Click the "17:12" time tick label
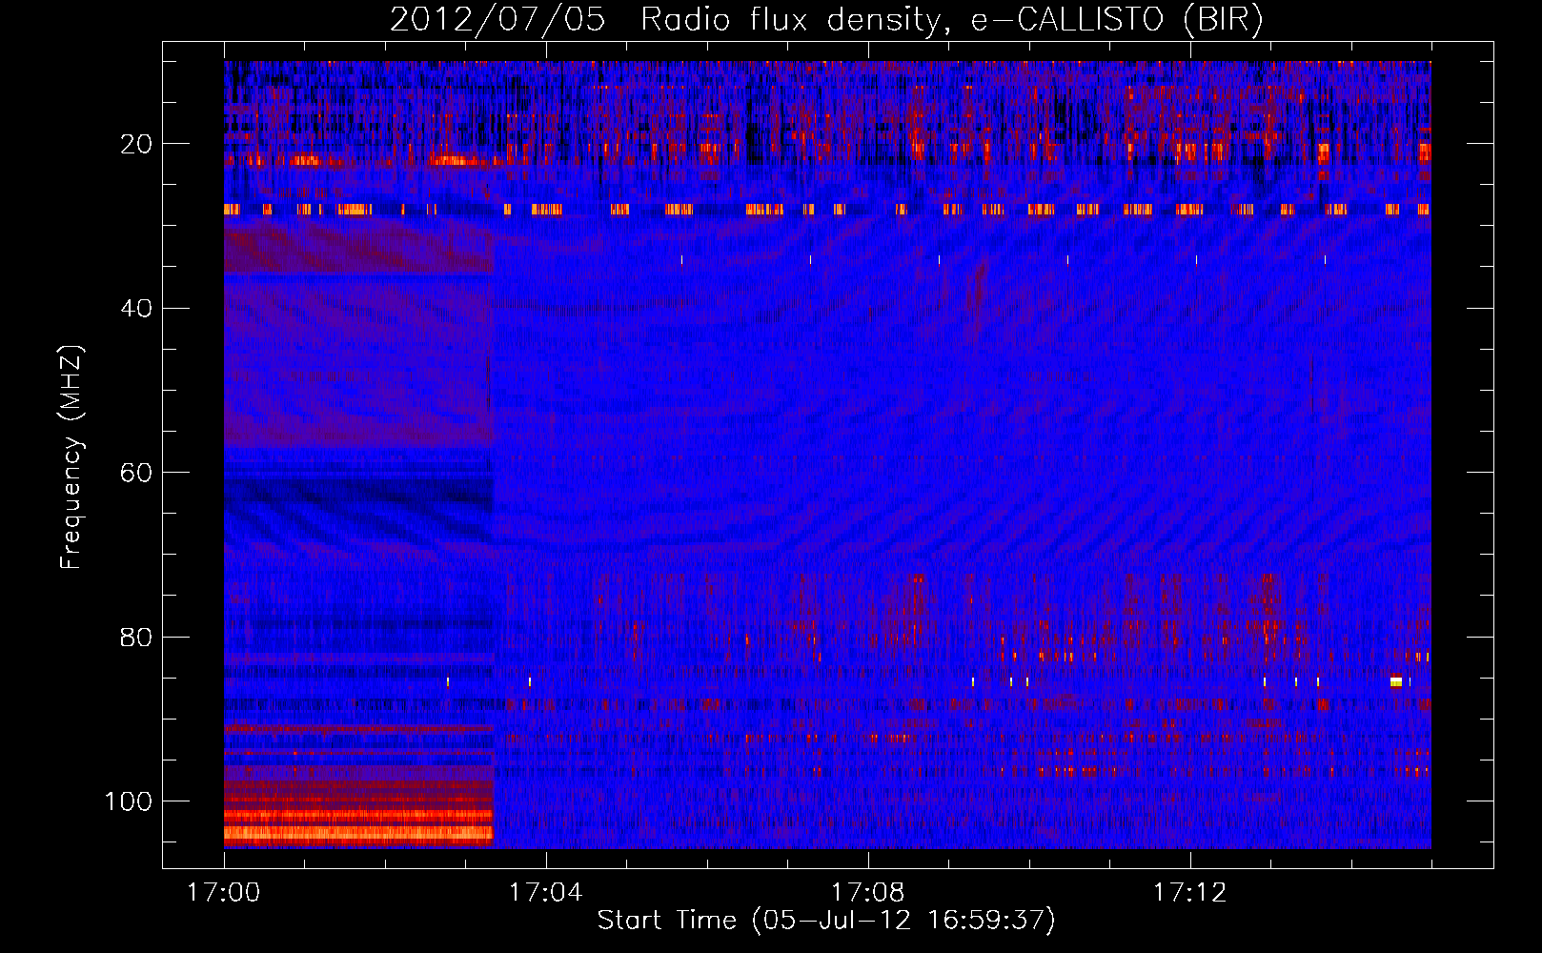Screen dimensions: 1542x953 (x=1189, y=893)
